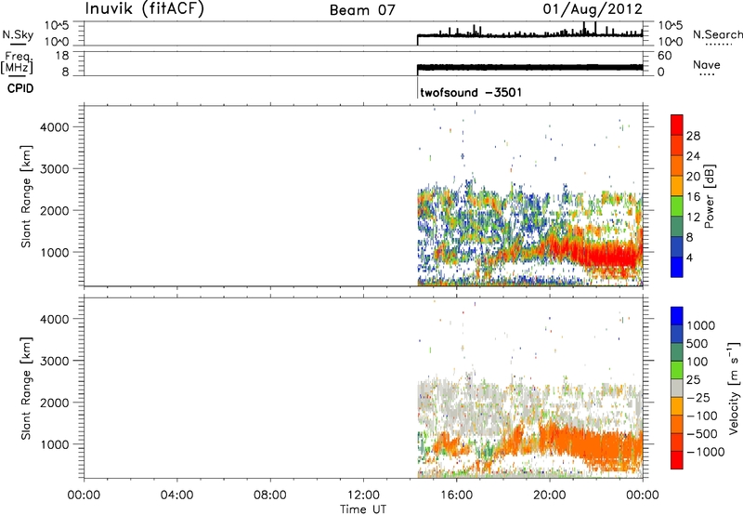This screenshot has height=515, width=743.
Task: Click the blue top segment of the velocity colorbar
Action: click(x=677, y=316)
